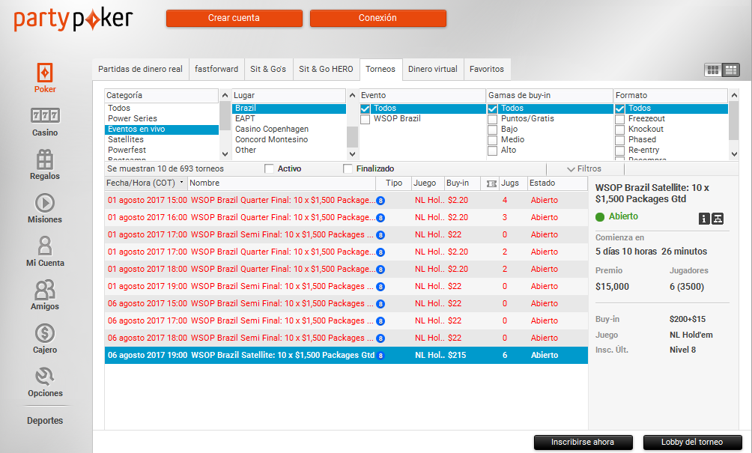The width and height of the screenshot is (752, 453).
Task: Open Dinero virtual tab
Action: [x=433, y=70]
